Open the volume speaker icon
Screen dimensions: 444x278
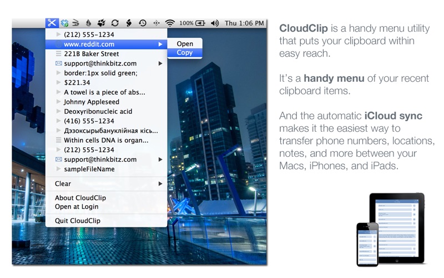(215, 23)
